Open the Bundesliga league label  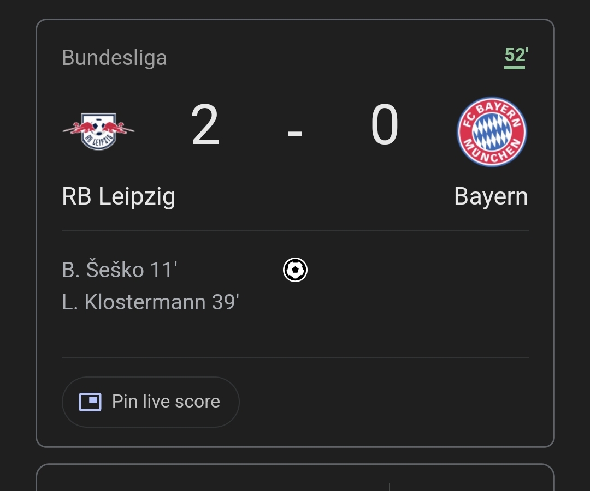(x=114, y=57)
